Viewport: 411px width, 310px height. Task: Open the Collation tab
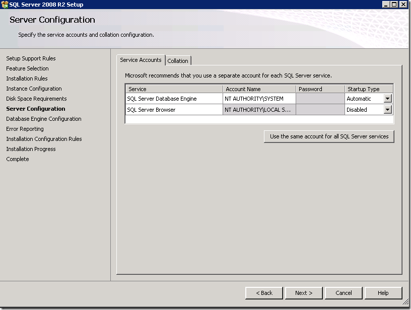click(x=178, y=61)
